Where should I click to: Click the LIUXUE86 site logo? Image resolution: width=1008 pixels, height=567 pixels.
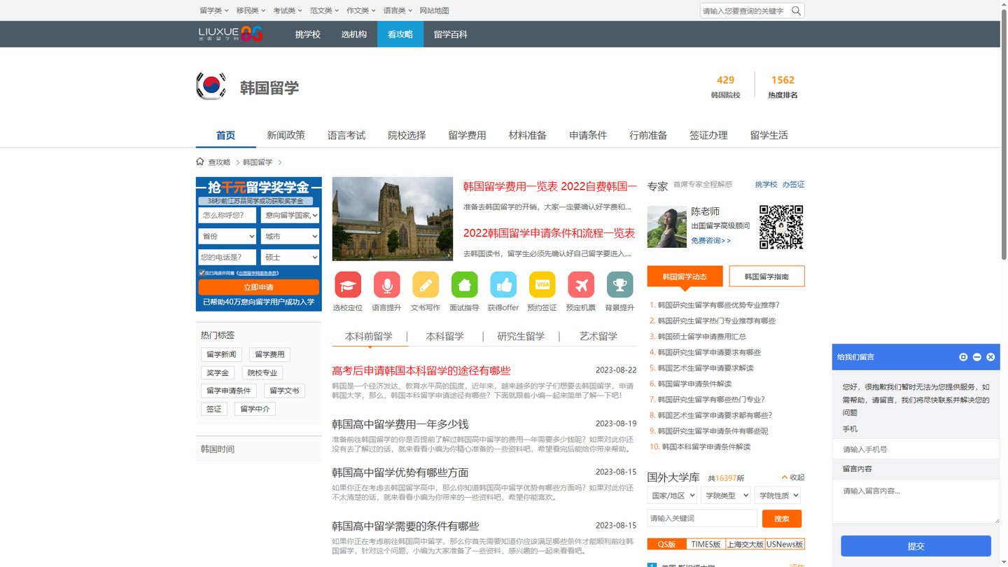click(231, 34)
